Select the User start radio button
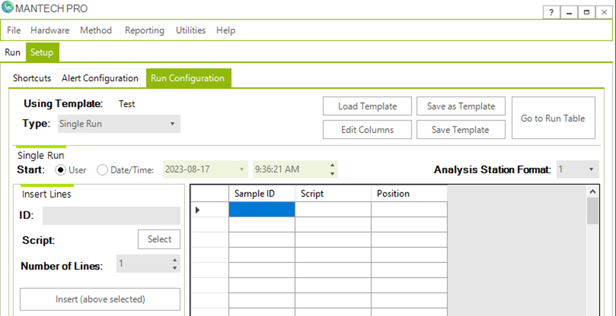The width and height of the screenshot is (616, 316). pos(61,170)
